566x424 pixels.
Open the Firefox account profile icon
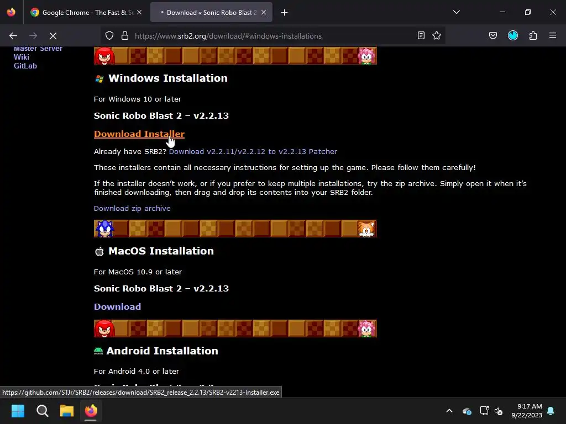coord(513,36)
